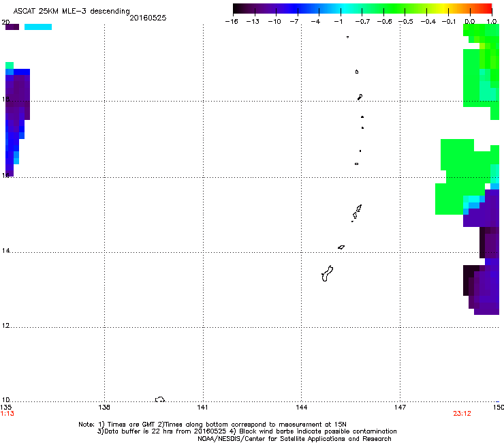
Task: Click the -13 color scale label
Action: 253,22
